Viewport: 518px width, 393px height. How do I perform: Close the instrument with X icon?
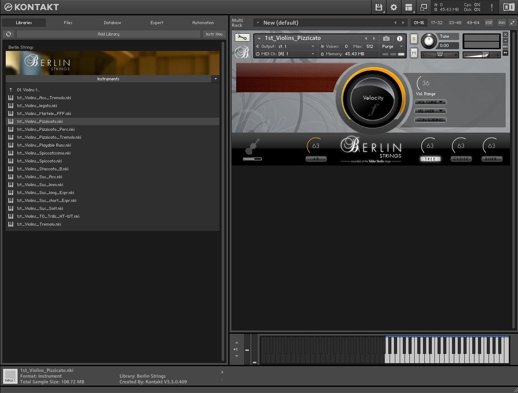(x=505, y=35)
